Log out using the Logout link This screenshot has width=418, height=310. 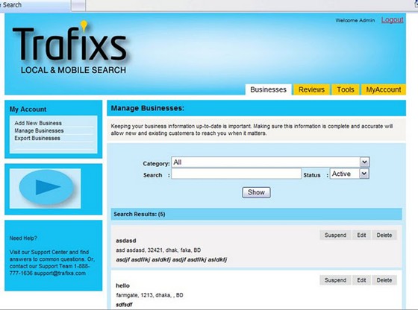coord(392,19)
